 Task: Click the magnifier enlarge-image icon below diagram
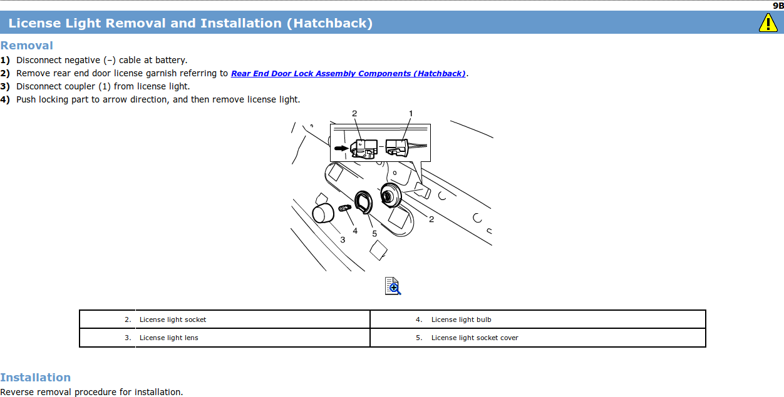point(393,286)
